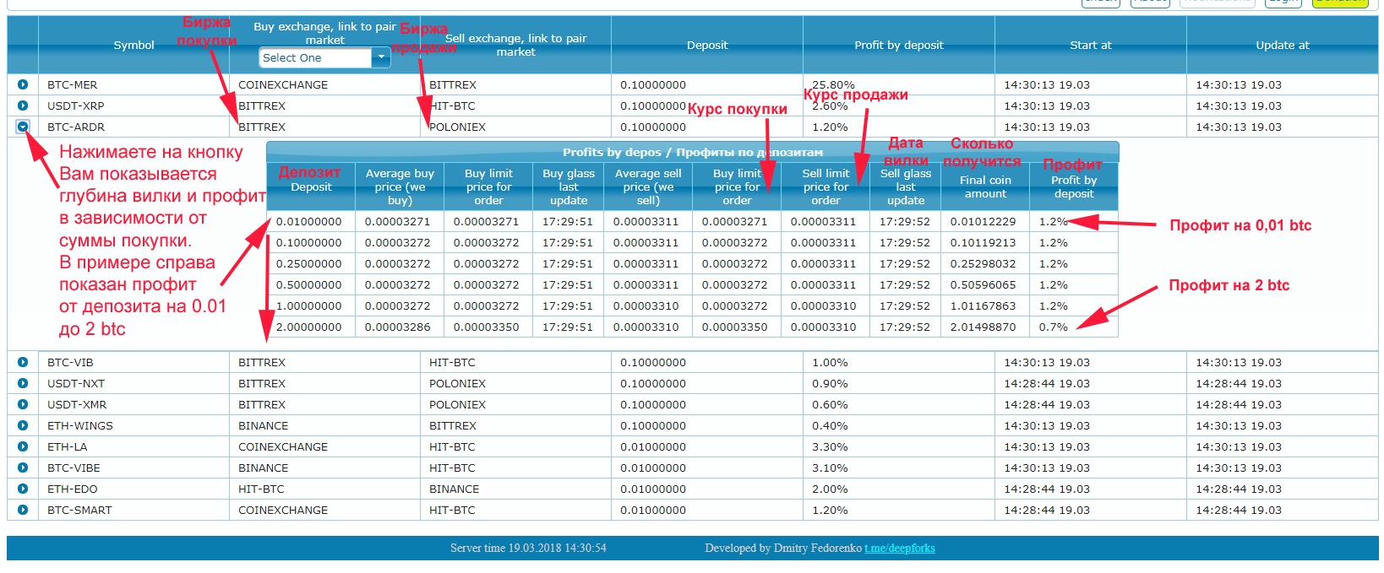Expand the BTC-SMART row details
This screenshot has height=573, width=1384.
coord(23,510)
